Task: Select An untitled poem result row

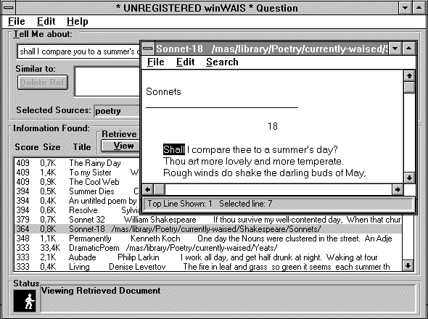Action: 78,201
